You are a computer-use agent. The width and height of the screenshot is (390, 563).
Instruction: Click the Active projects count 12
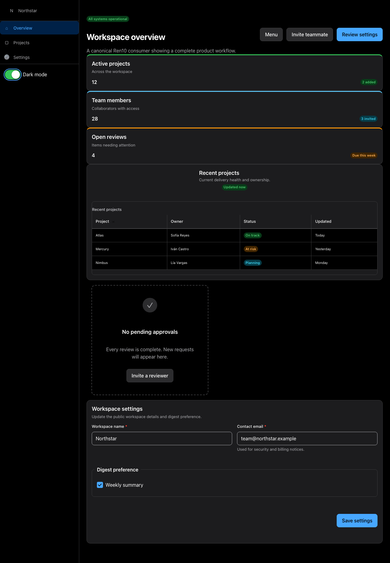coord(94,82)
